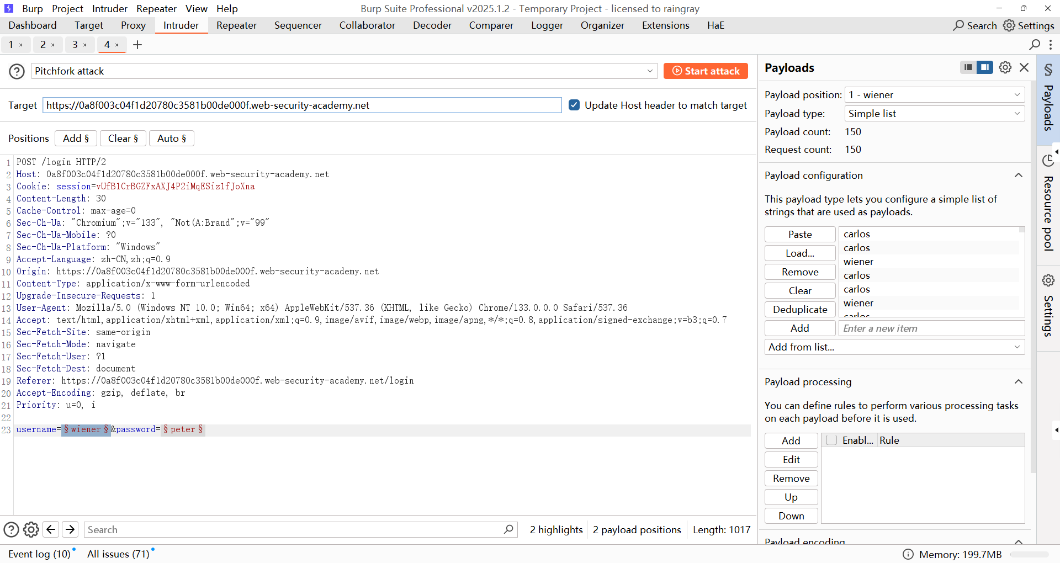Open Intruder help question mark icon
Image resolution: width=1060 pixels, height=563 pixels.
coord(17,71)
